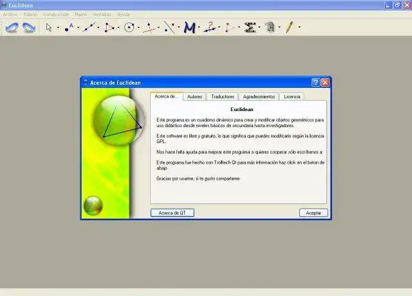Switch to the Acerca de... tab

167,96
